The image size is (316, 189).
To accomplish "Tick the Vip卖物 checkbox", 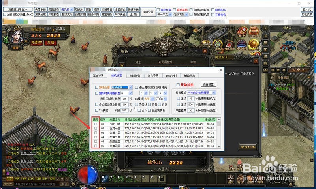I will [96, 110].
